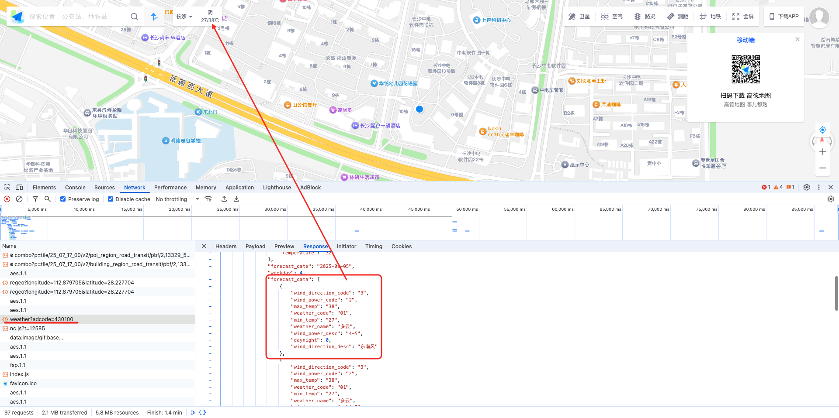Zoom in the map with plus button
839x418 pixels.
822,152
